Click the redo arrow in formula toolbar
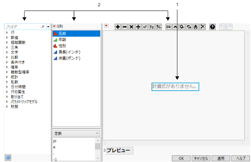This screenshot has width=251, height=162. click(229, 27)
